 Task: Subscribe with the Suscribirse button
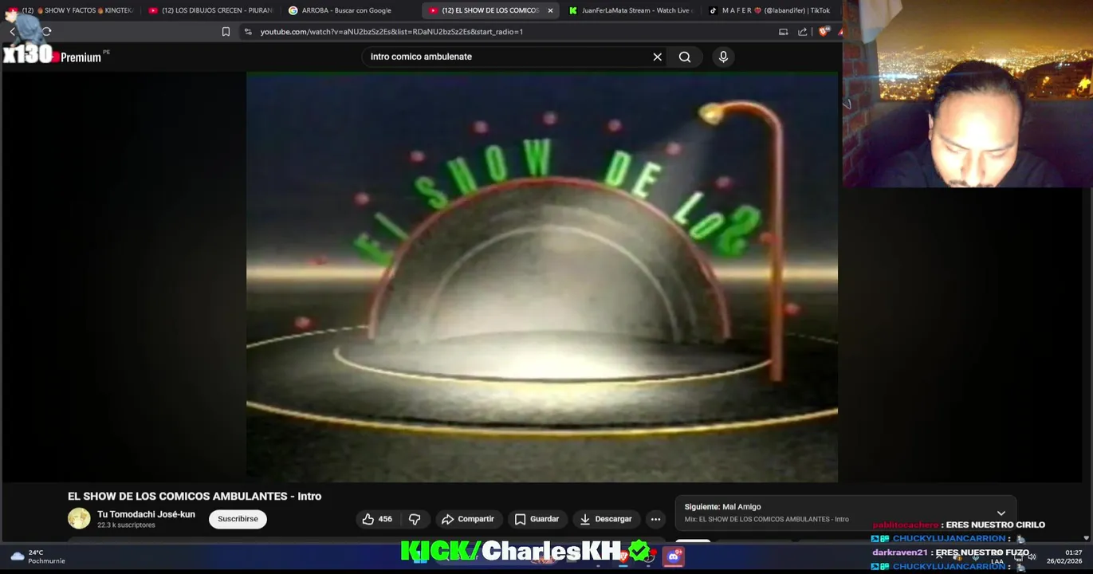pos(238,519)
